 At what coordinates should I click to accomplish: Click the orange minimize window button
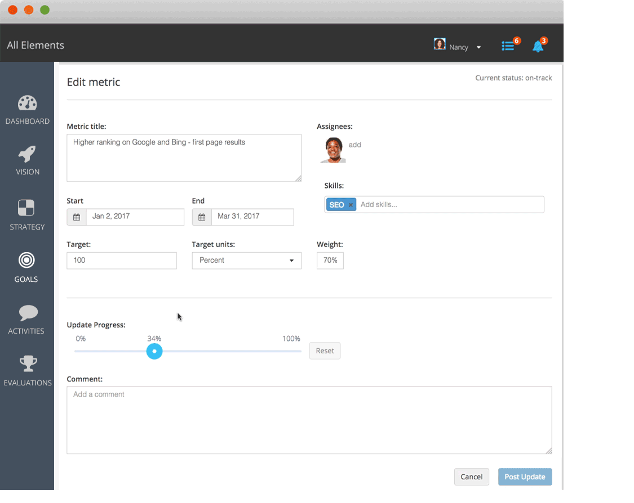(29, 10)
